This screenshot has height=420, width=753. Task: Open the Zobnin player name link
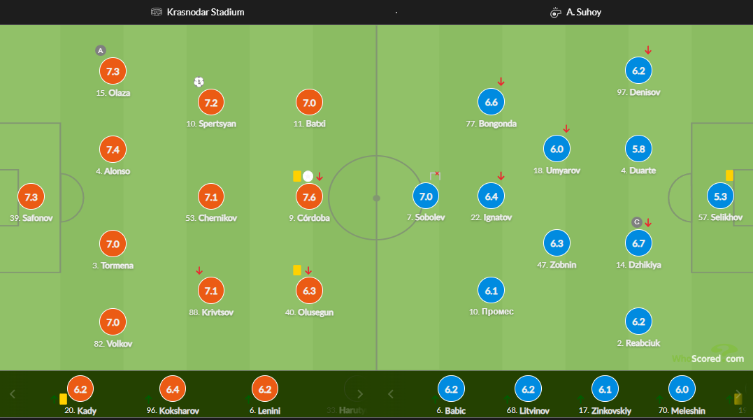click(x=557, y=265)
